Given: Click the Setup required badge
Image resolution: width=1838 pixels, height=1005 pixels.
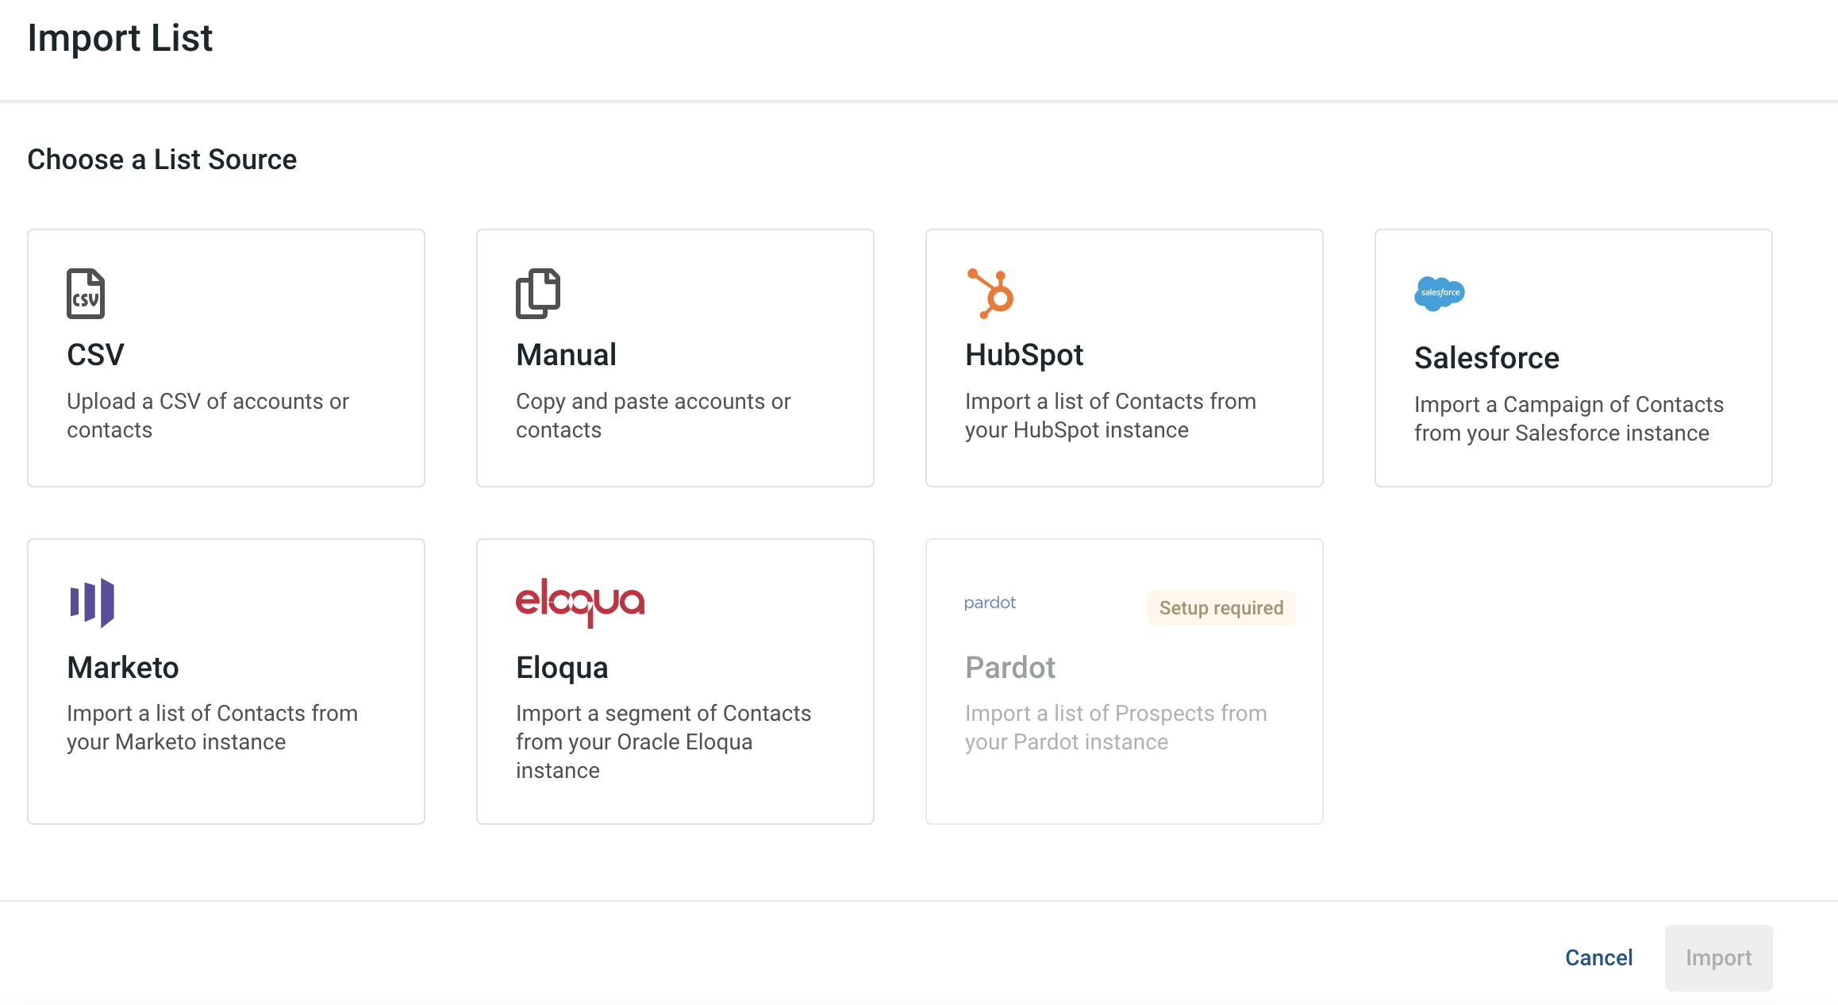Looking at the screenshot, I should 1221,608.
